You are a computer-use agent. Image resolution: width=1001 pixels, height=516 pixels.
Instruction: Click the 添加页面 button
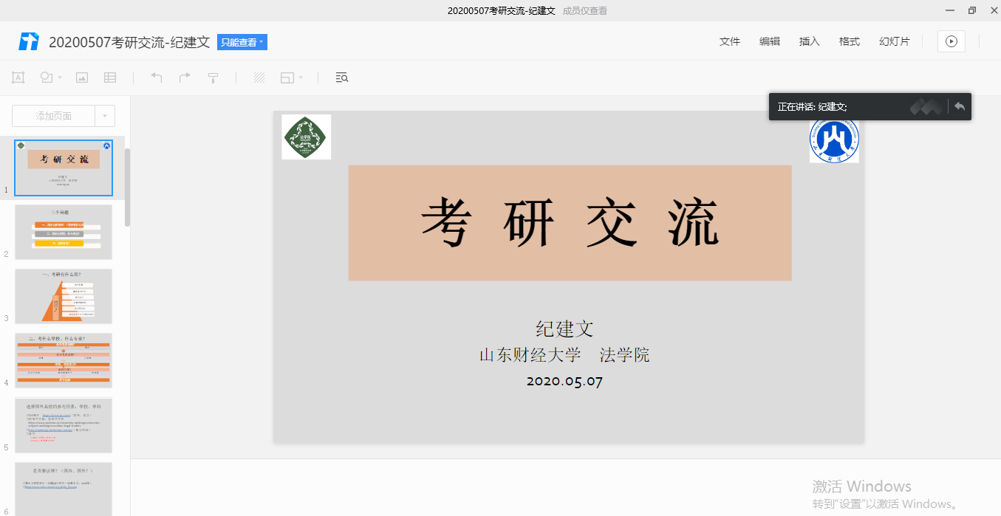(54, 116)
